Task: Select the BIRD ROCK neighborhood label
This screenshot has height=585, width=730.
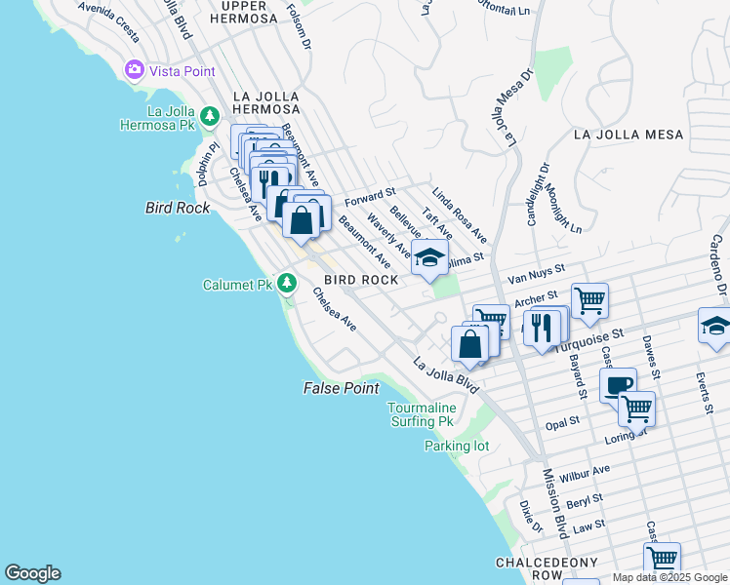Action: coord(361,280)
